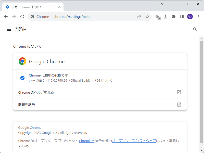
Task: Click the update status check icon
Action: pyautogui.click(x=22, y=78)
